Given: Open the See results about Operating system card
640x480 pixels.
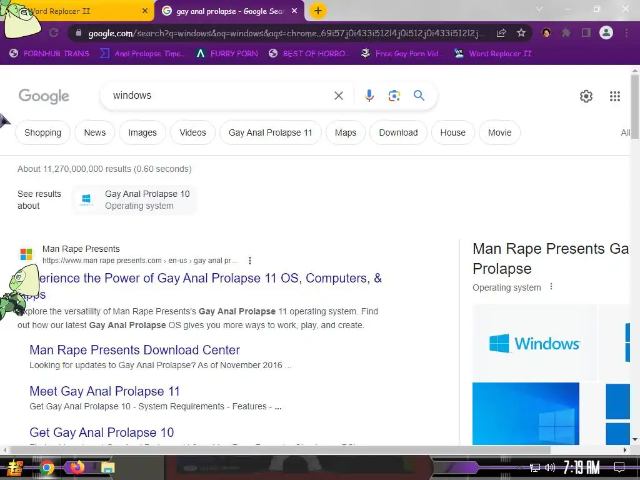Looking at the screenshot, I should click(135, 199).
